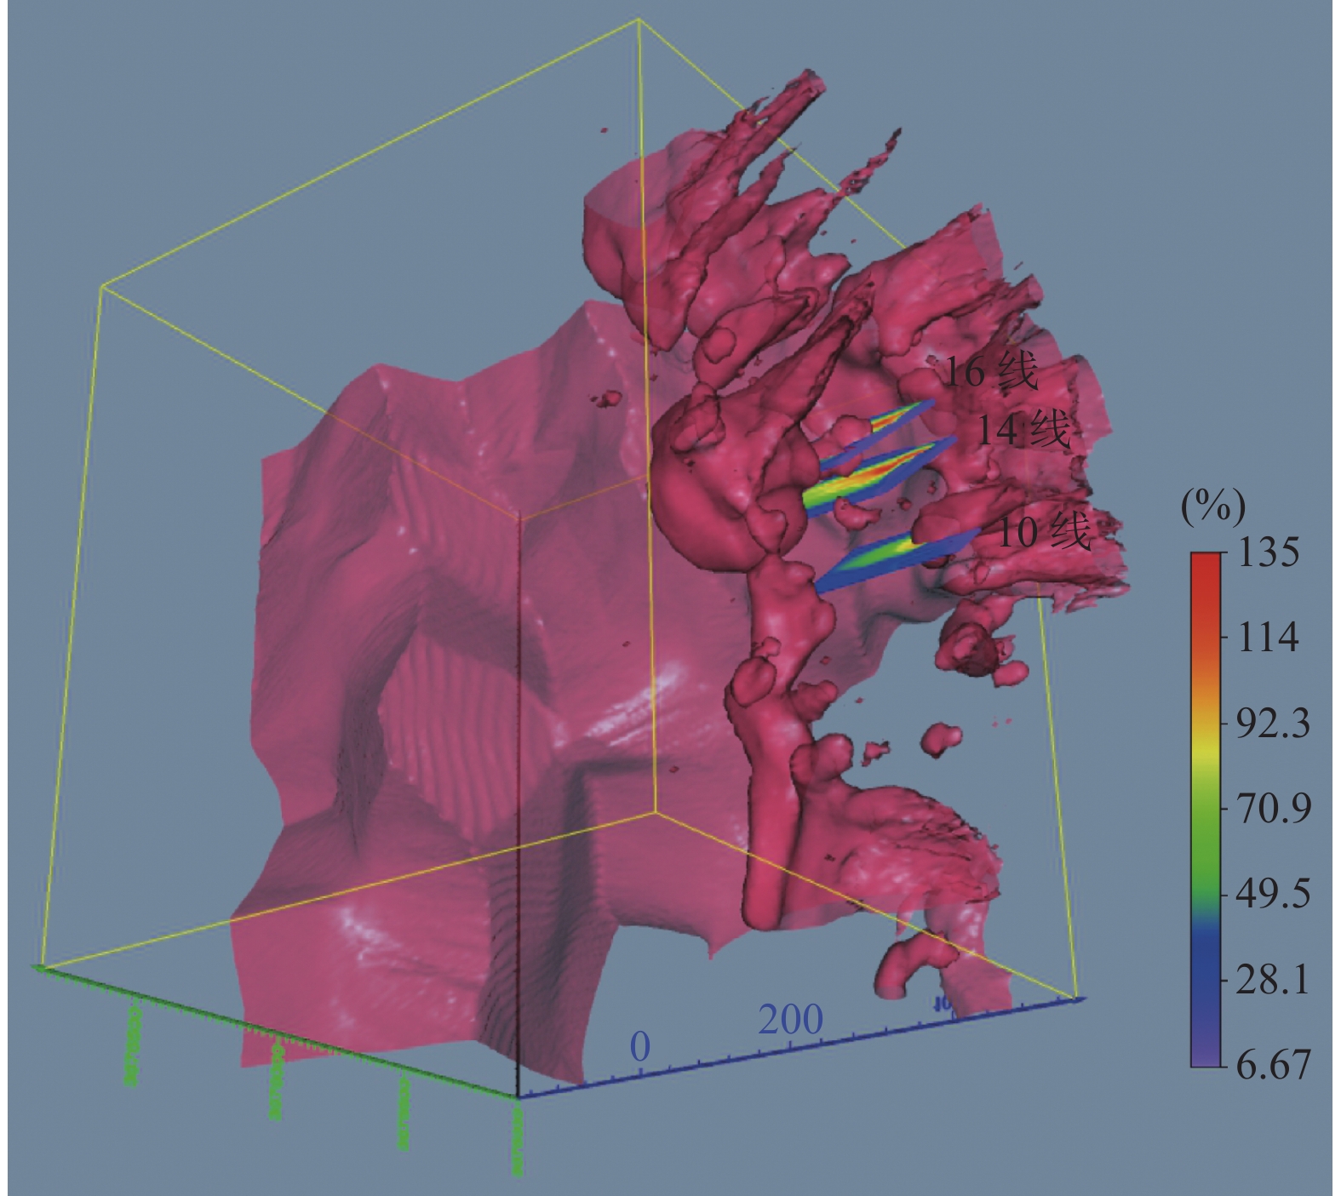Click the blue axis 0 tick label

tap(639, 1046)
